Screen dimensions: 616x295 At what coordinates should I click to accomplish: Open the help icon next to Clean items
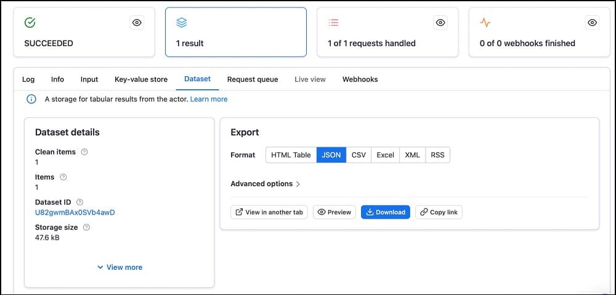pyautogui.click(x=84, y=152)
